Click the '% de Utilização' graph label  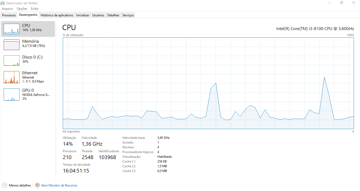coord(73,35)
